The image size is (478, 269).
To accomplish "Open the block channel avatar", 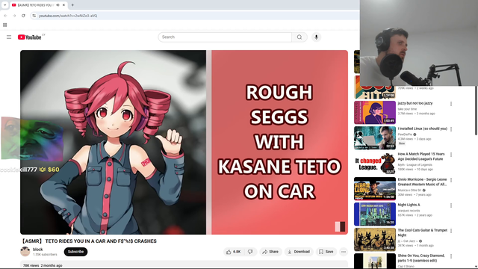I will (x=25, y=252).
